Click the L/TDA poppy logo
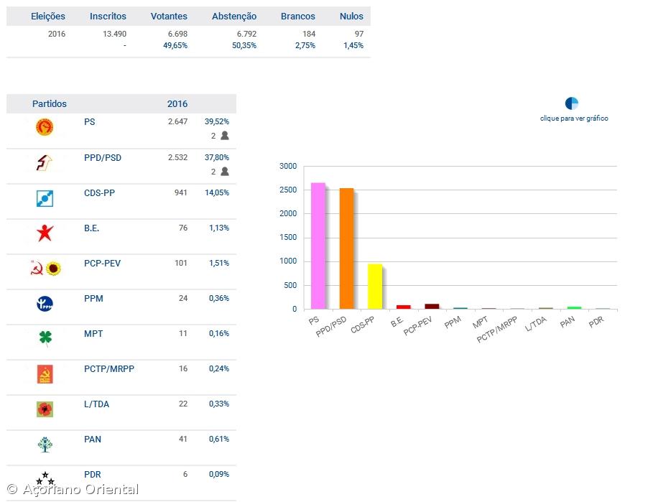The image size is (653, 502). pyautogui.click(x=45, y=409)
